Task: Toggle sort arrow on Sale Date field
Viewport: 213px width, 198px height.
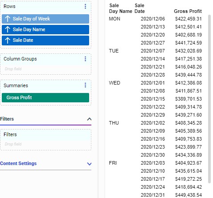Action: [x=8, y=40]
